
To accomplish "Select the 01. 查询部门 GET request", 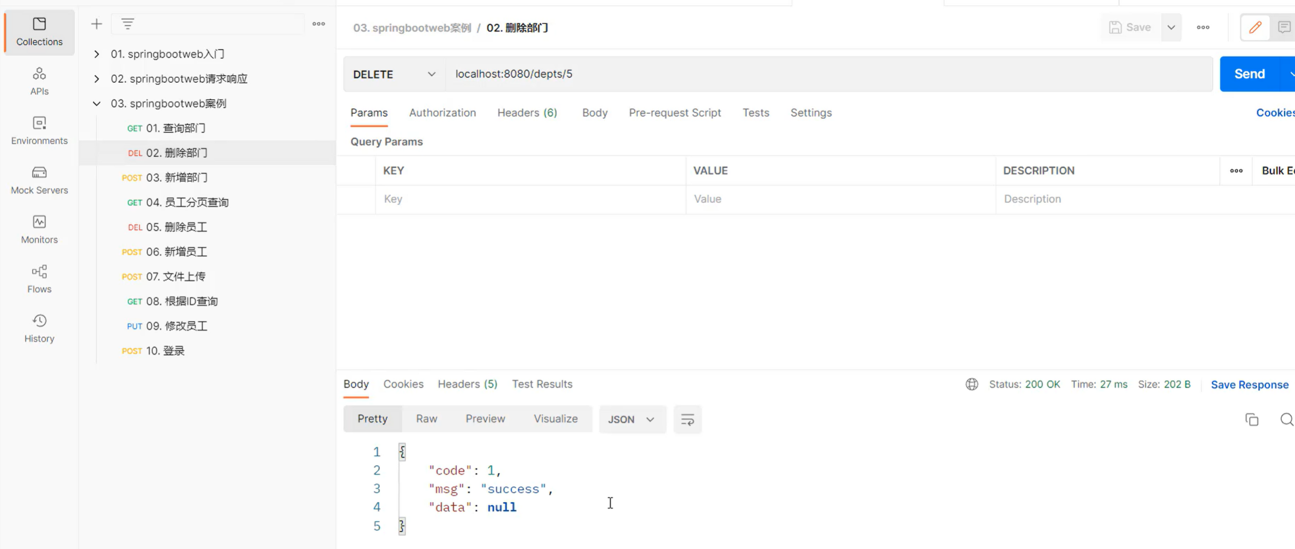I will (x=207, y=128).
